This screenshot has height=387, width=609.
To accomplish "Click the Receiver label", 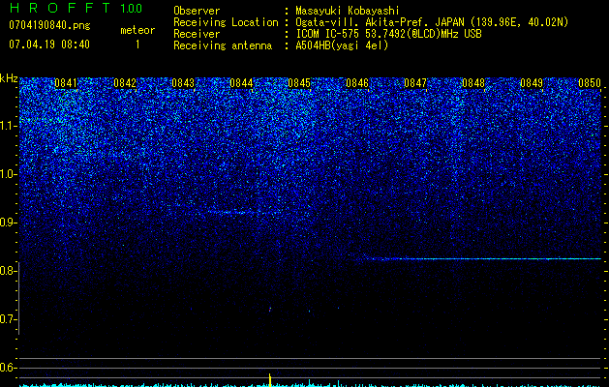I will (197, 34).
